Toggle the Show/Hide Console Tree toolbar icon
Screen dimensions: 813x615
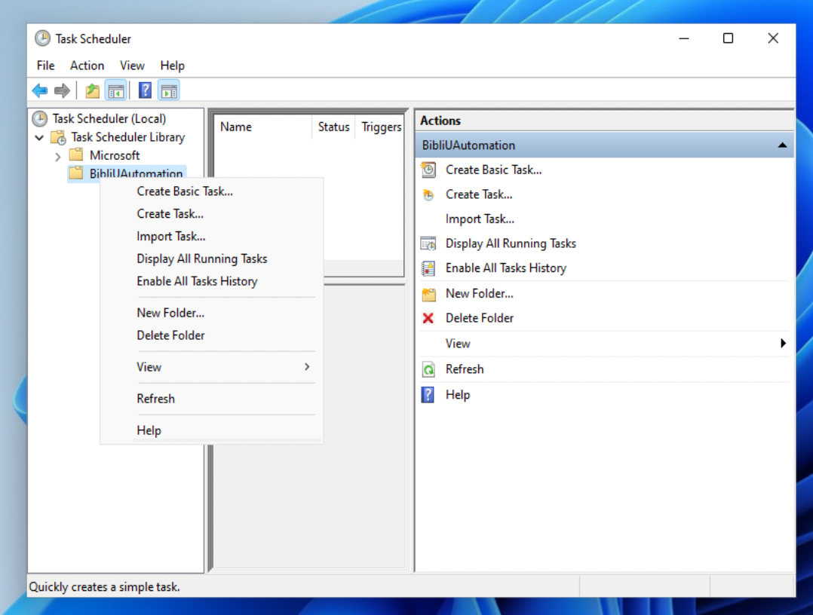[115, 91]
